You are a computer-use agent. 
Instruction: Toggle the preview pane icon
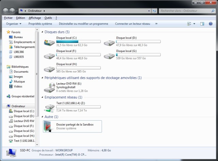[x=202, y=24]
